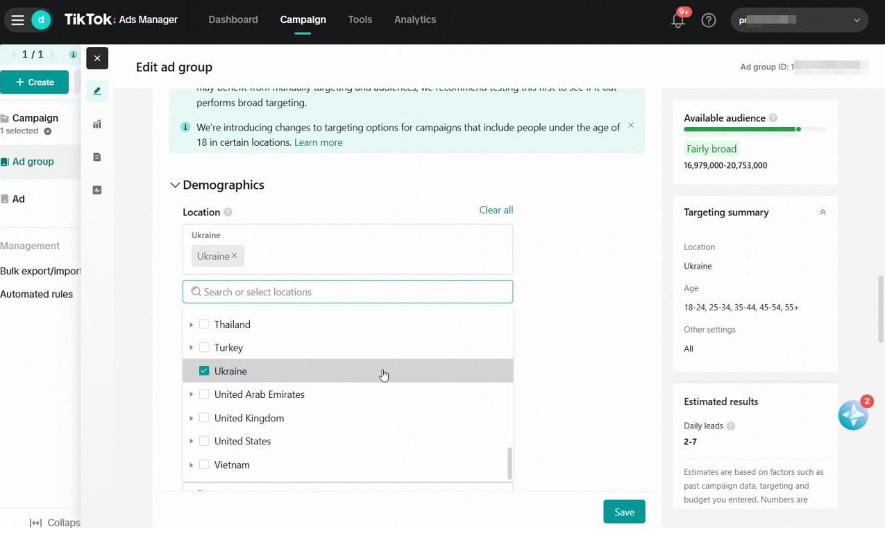Select the pencil edit icon in sidebar
This screenshot has width=885, height=534.
tap(97, 91)
